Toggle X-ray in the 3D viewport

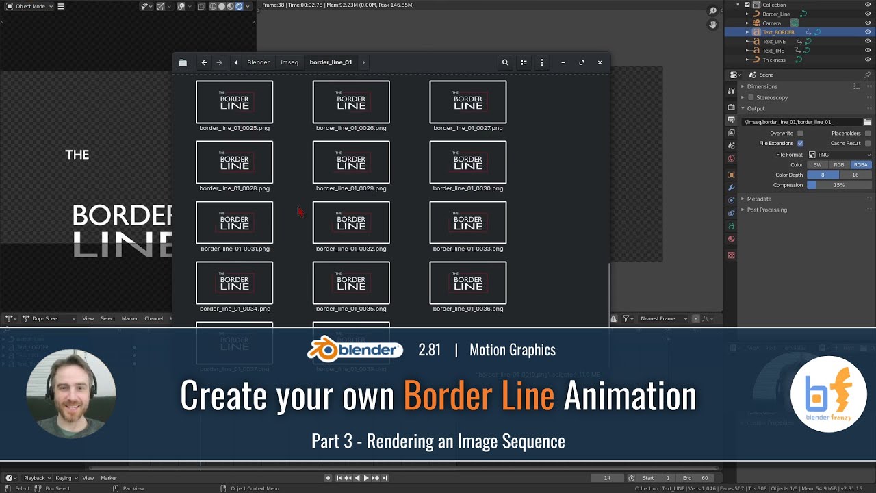[x=200, y=6]
